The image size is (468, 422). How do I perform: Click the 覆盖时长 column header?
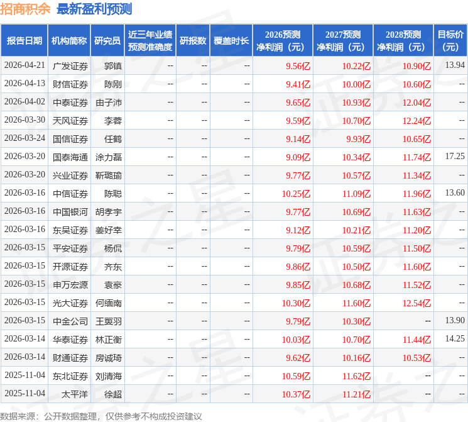[x=231, y=41]
